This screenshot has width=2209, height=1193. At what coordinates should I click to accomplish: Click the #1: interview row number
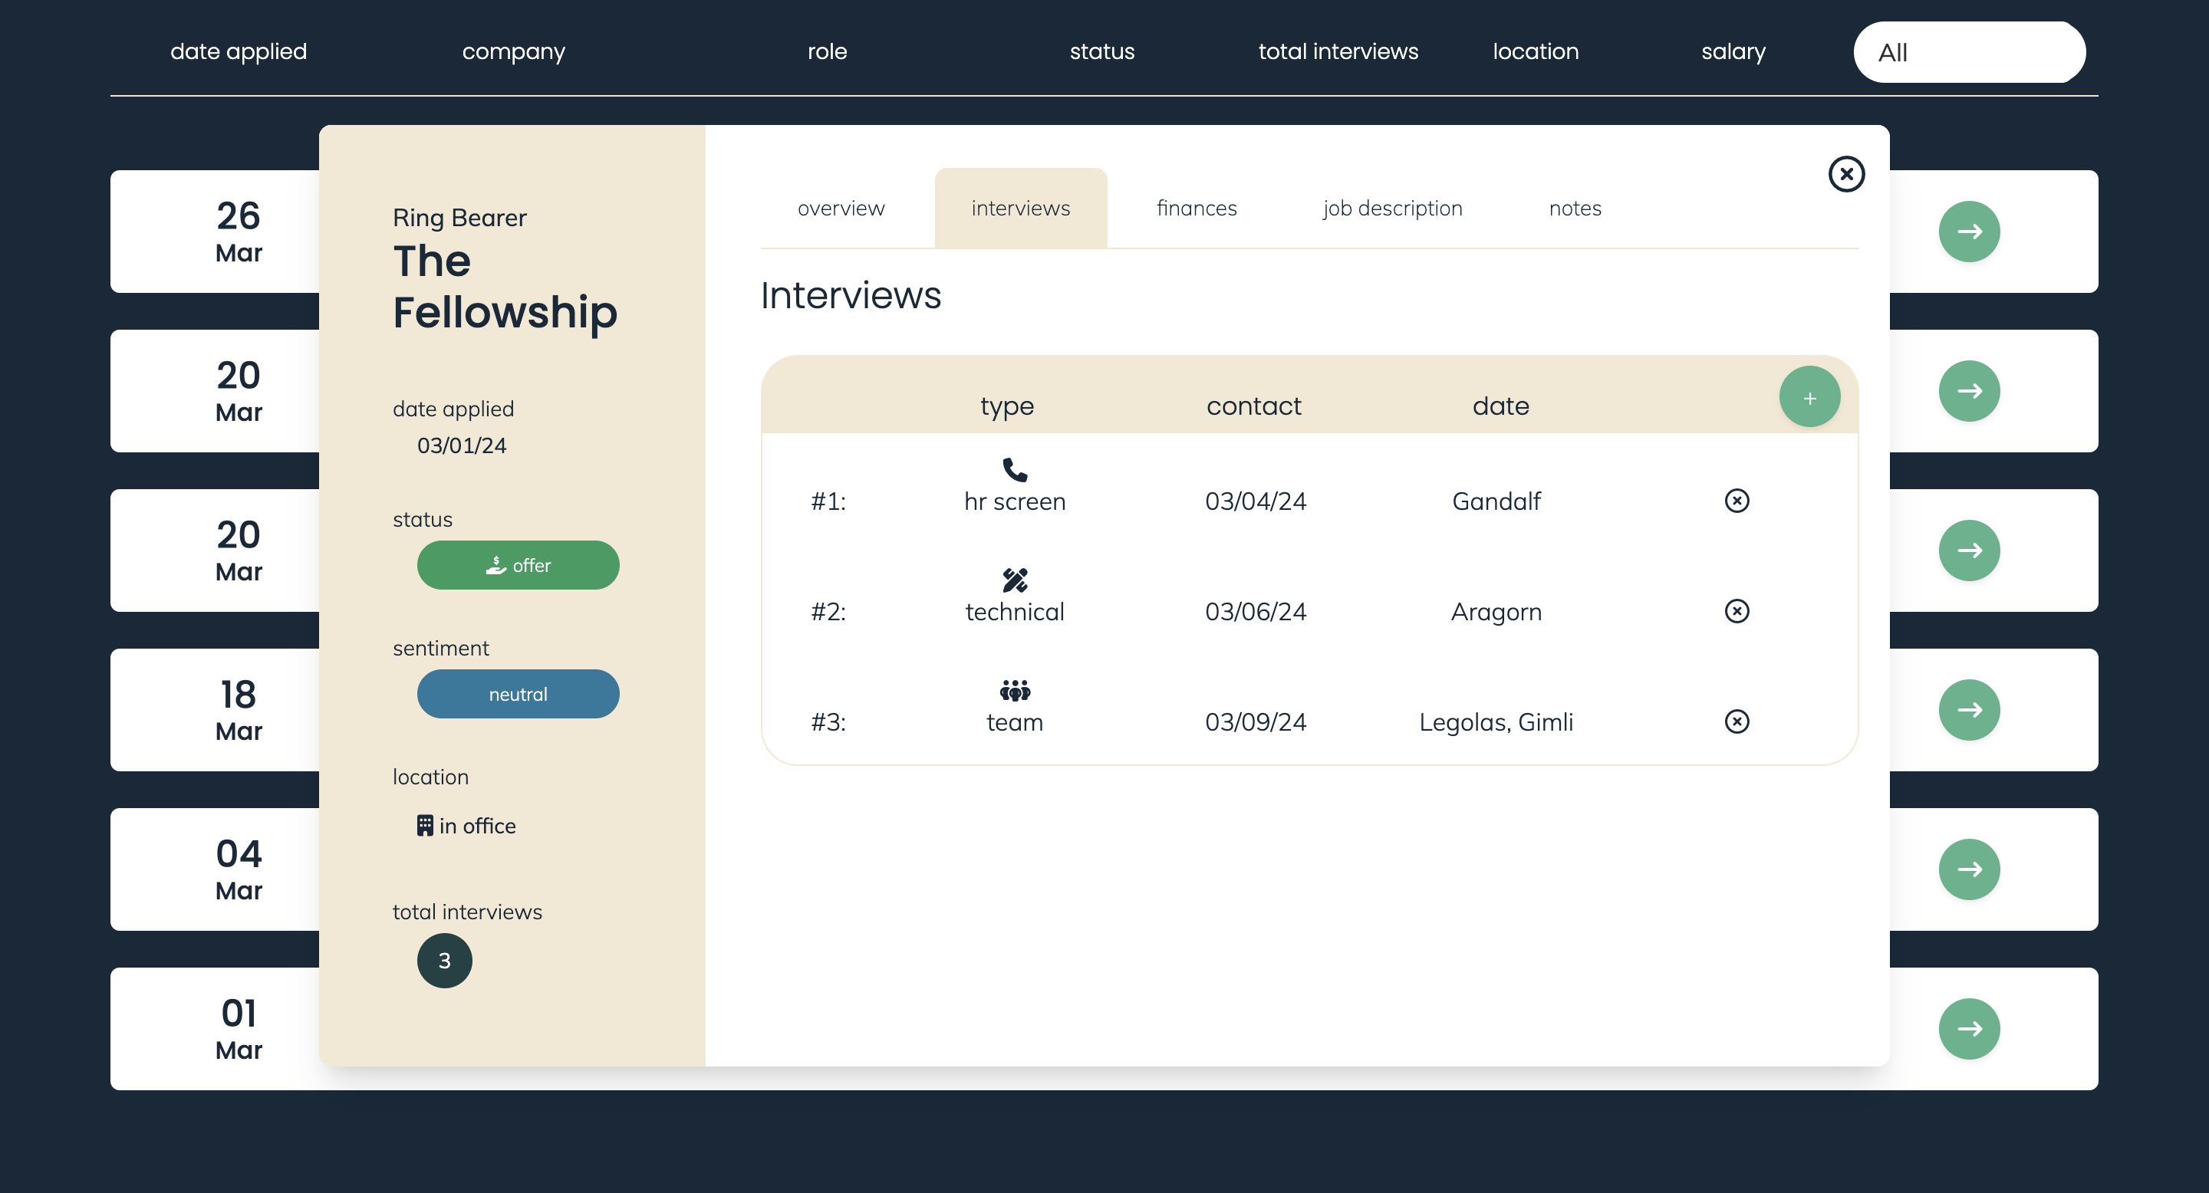[x=828, y=501]
